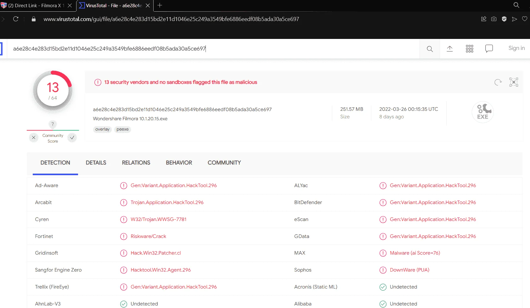The height and width of the screenshot is (308, 530).
Task: Open the BEHAVIOR tab
Action: tap(179, 163)
